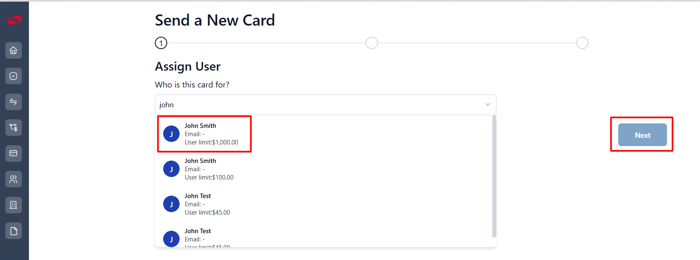Open the transfers arrows sidebar icon
This screenshot has height=260, width=700.
click(x=14, y=102)
